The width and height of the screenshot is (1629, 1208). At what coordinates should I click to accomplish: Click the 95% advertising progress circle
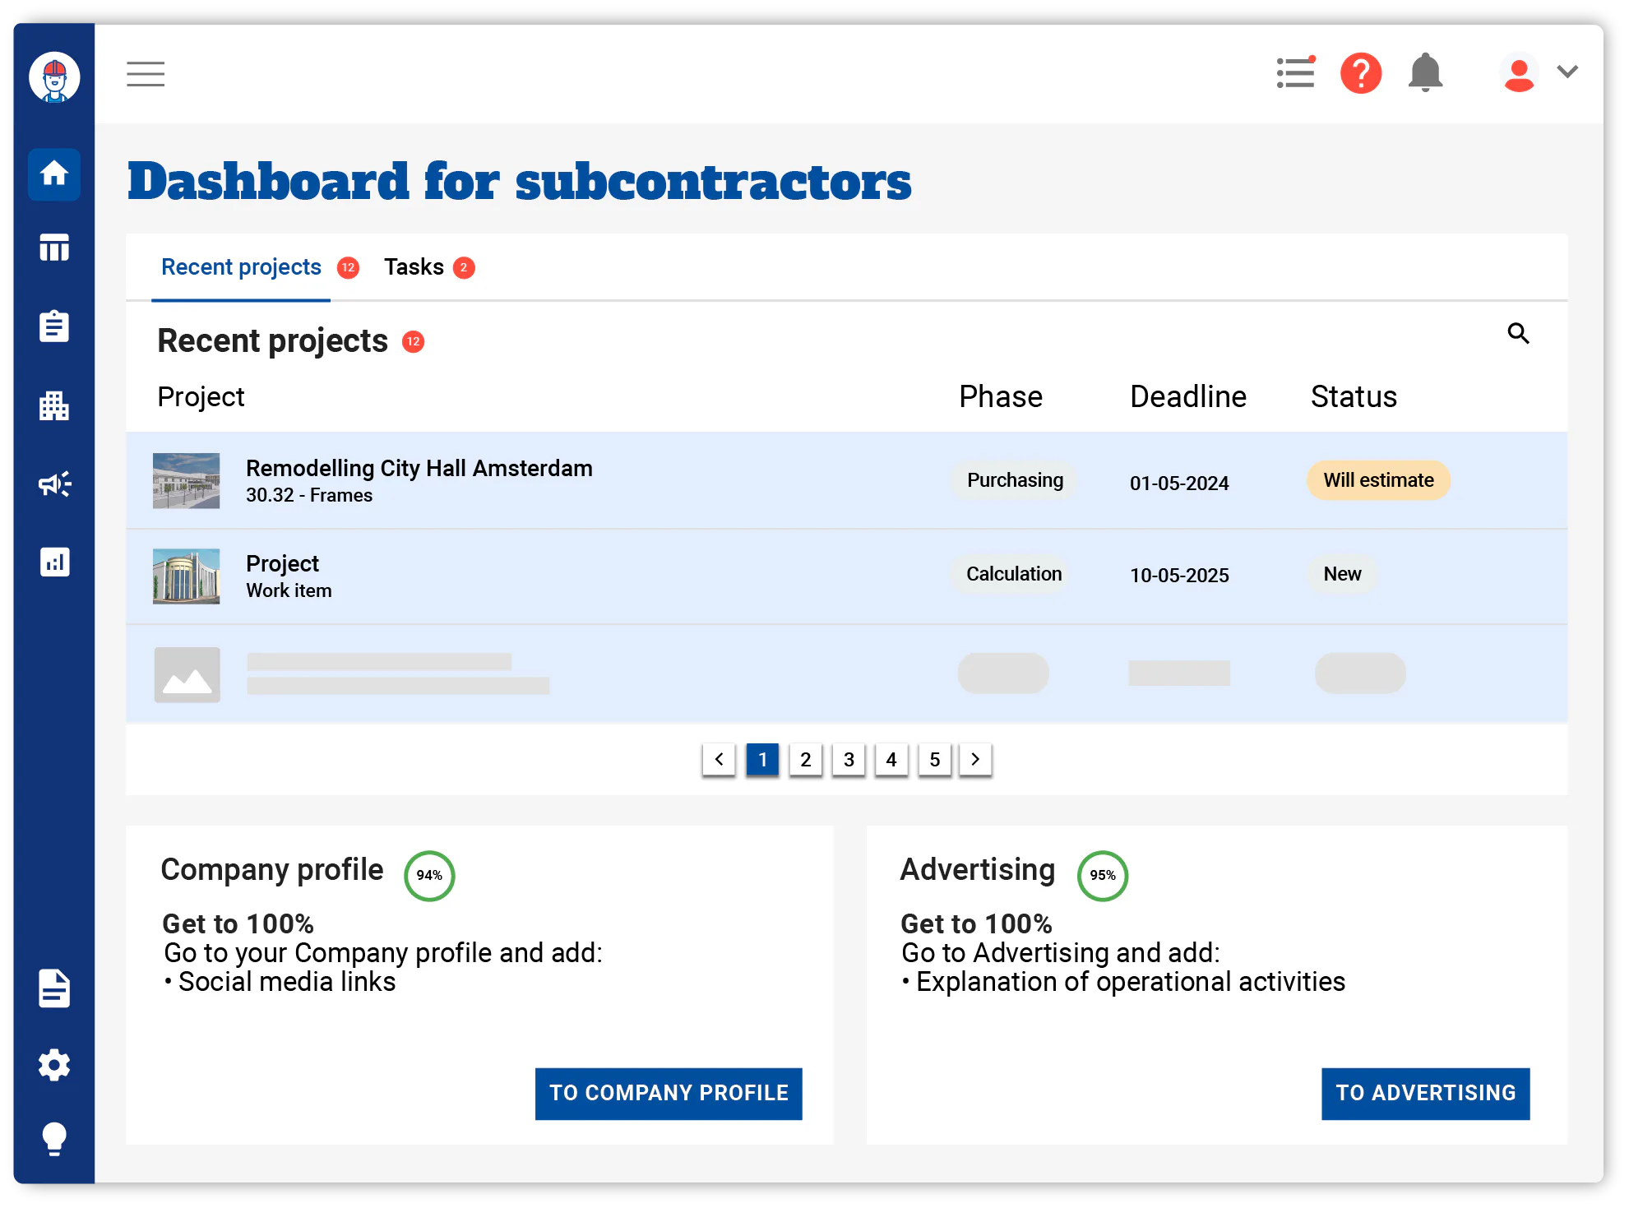point(1103,876)
